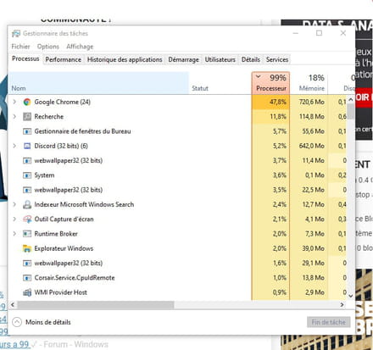Click the scroll up arrow of process list
This screenshot has height=350, width=373.
(x=351, y=99)
